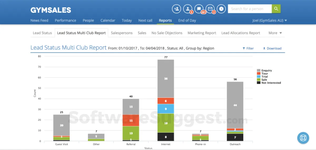Toggle the Enquiry series in the legend
This screenshot has width=316, height=150.
pyautogui.click(x=264, y=71)
